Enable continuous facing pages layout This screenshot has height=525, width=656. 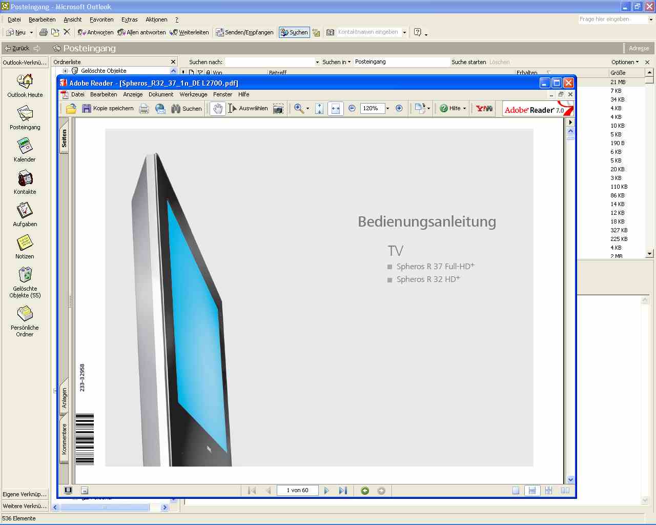point(549,491)
